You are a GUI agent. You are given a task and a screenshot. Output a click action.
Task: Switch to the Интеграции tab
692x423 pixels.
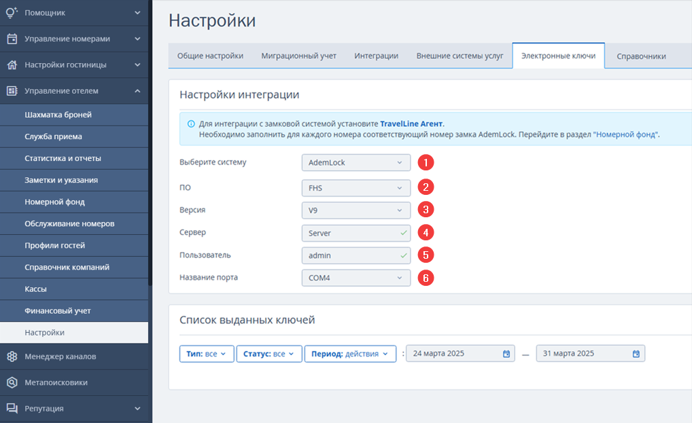(x=376, y=56)
